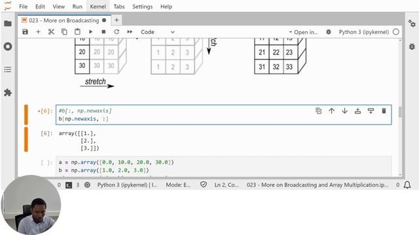This screenshot has height=235, width=419.
Task: Open the File menu
Action: (x=24, y=7)
